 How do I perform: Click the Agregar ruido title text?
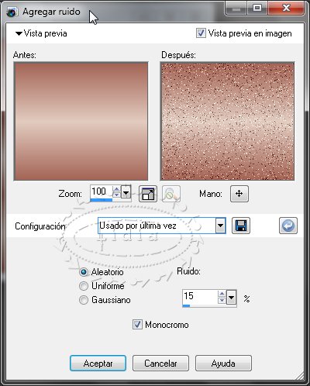click(51, 12)
